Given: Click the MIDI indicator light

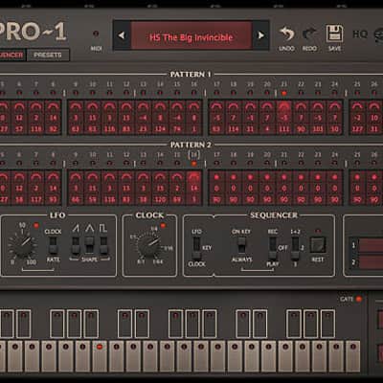Looking at the screenshot, I should tap(96, 34).
